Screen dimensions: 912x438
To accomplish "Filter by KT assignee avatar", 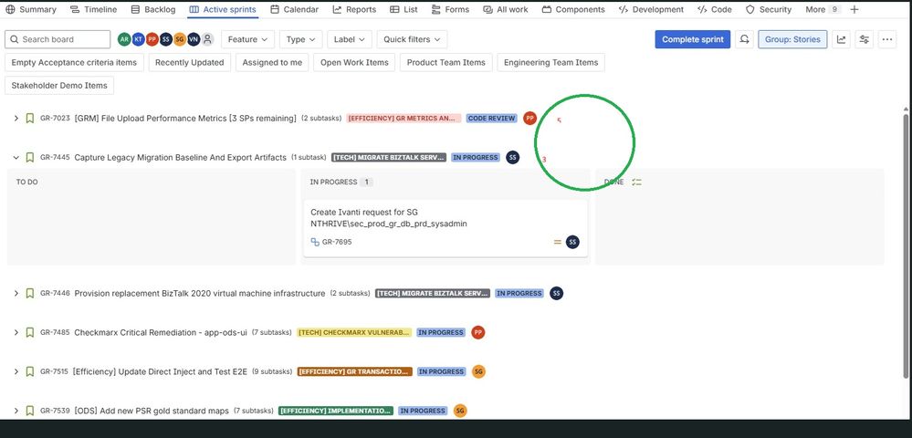I will pyautogui.click(x=138, y=39).
